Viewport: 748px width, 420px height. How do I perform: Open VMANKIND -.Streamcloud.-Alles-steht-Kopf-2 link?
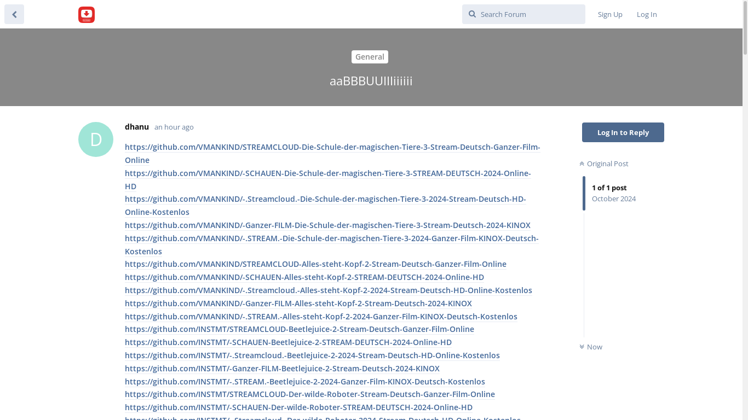[x=329, y=290]
